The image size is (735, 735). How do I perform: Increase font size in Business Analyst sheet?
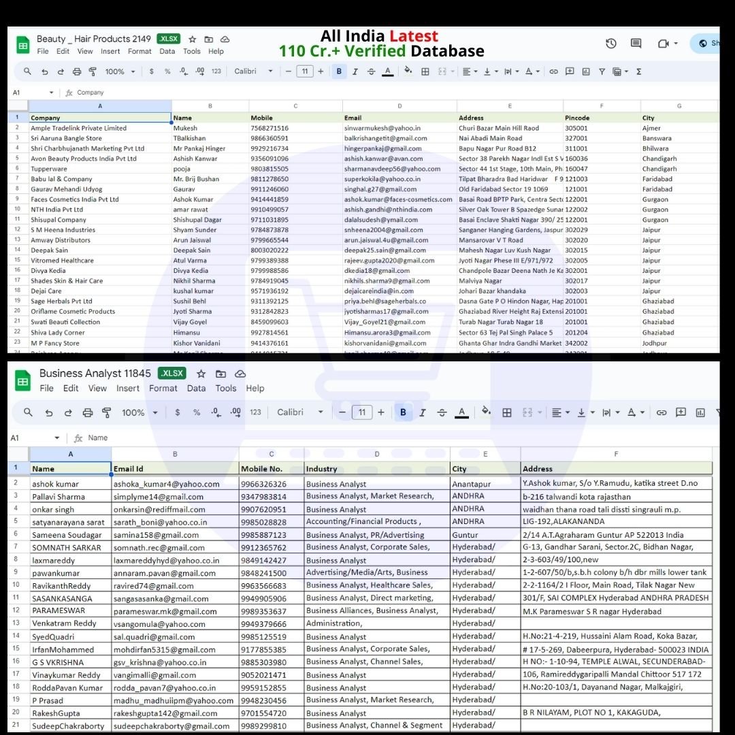[381, 412]
